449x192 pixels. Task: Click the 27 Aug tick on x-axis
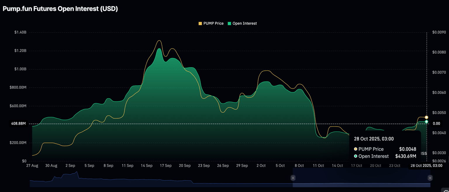(x=32, y=166)
